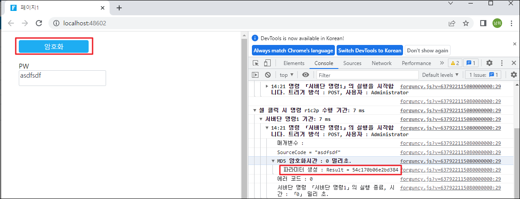This screenshot has width=520, height=199.
Task: Open DevTools settings gear
Action: pos(489,63)
